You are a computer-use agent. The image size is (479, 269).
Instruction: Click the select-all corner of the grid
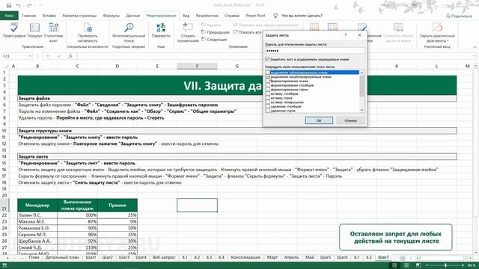(x=6, y=66)
